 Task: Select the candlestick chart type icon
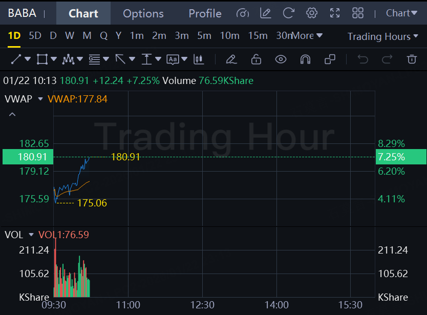(199, 59)
